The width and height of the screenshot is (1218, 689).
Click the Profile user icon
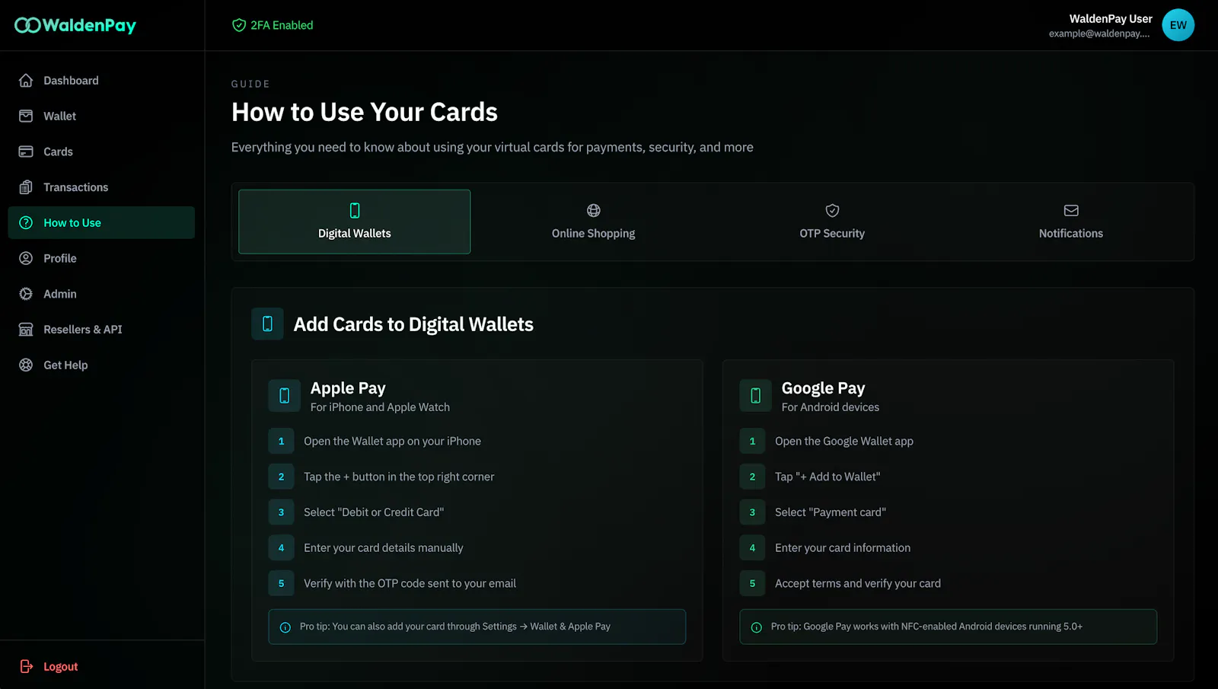click(26, 258)
